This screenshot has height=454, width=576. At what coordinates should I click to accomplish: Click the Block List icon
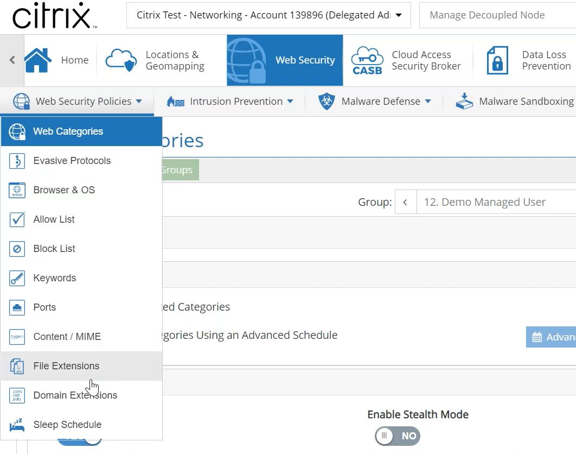point(17,249)
